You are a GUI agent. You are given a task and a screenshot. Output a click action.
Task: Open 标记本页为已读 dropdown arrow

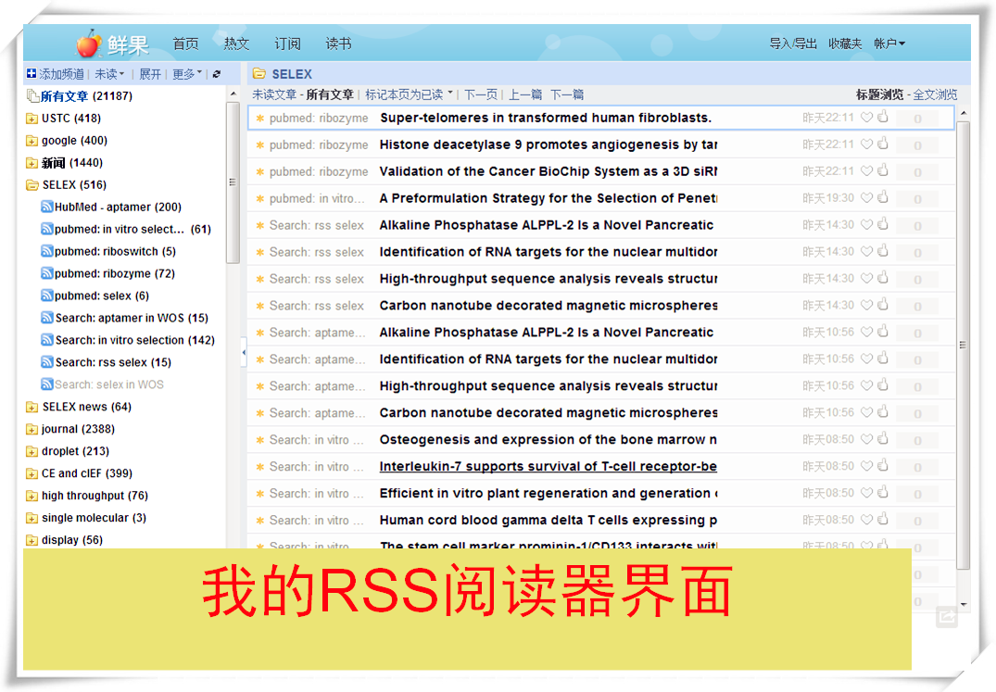pos(450,94)
